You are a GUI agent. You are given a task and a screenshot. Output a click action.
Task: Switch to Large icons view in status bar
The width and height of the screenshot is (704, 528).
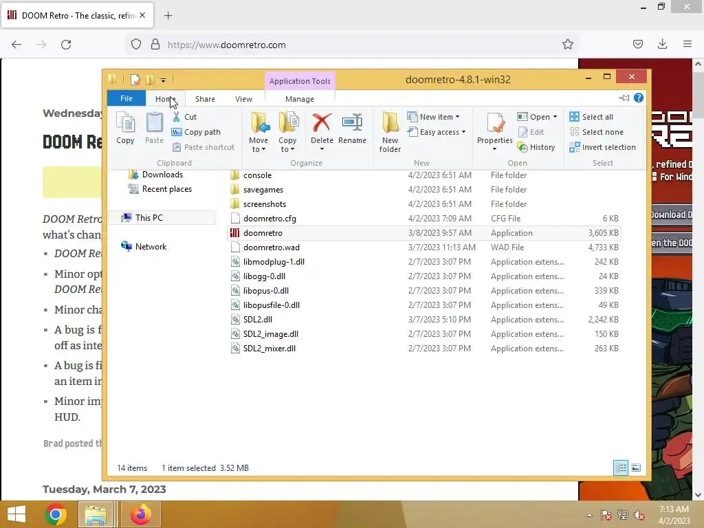pyautogui.click(x=636, y=467)
